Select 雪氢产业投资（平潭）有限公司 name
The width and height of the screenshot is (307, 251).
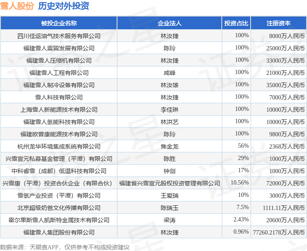(x=59, y=196)
